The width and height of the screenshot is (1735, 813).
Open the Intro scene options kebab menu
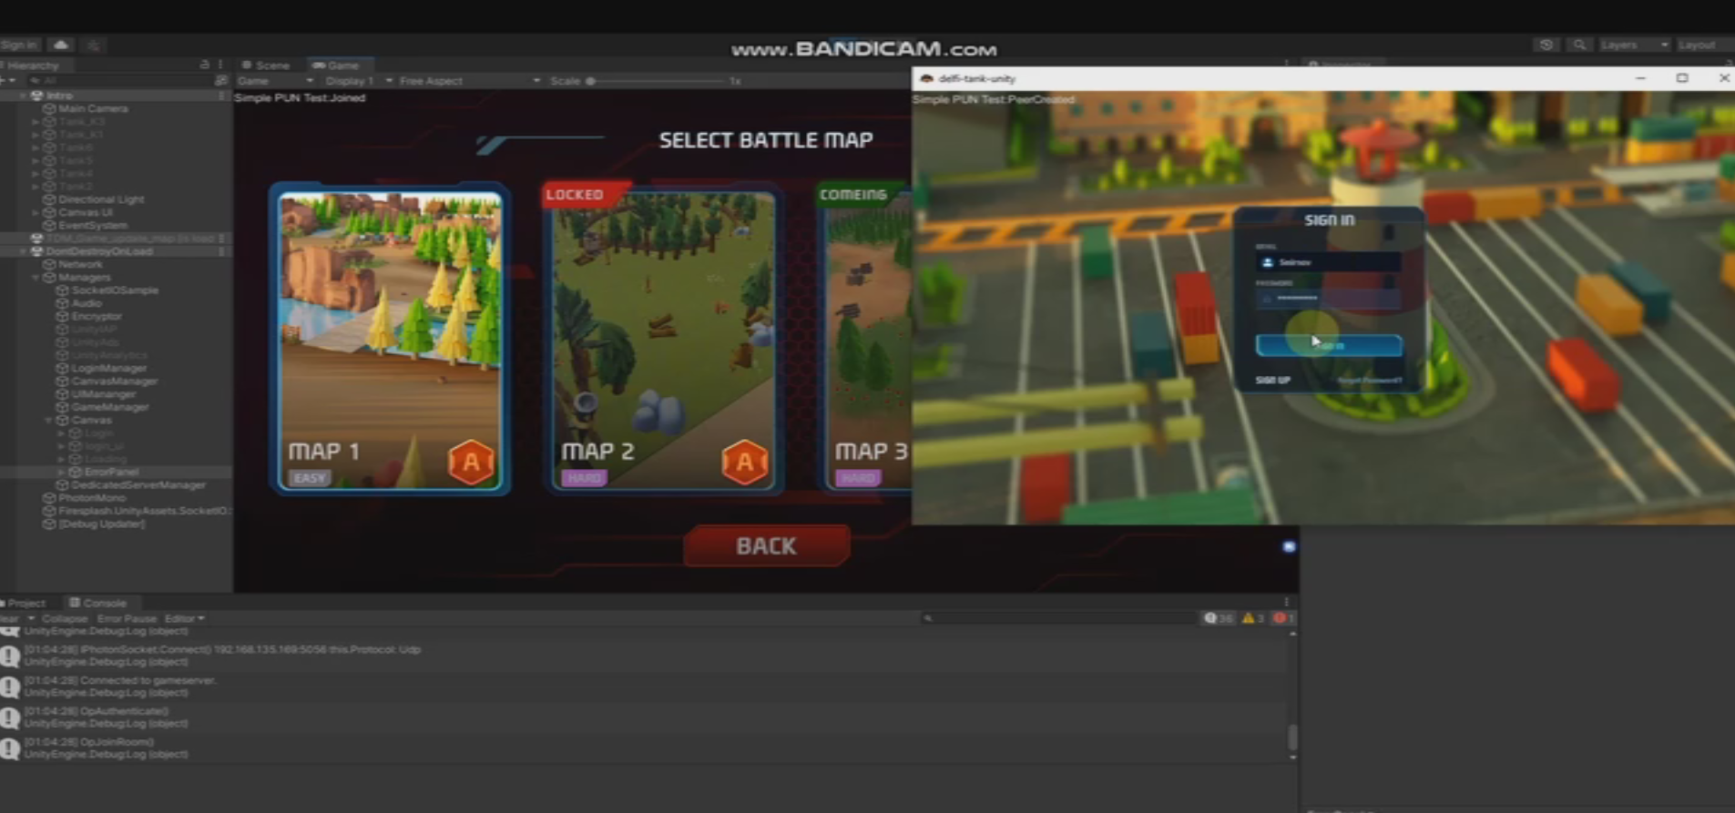(x=221, y=95)
